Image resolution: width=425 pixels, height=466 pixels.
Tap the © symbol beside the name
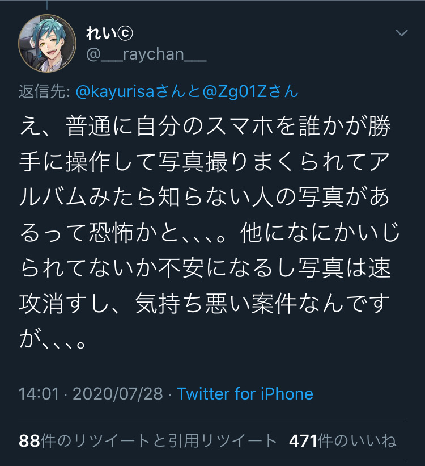coord(125,33)
